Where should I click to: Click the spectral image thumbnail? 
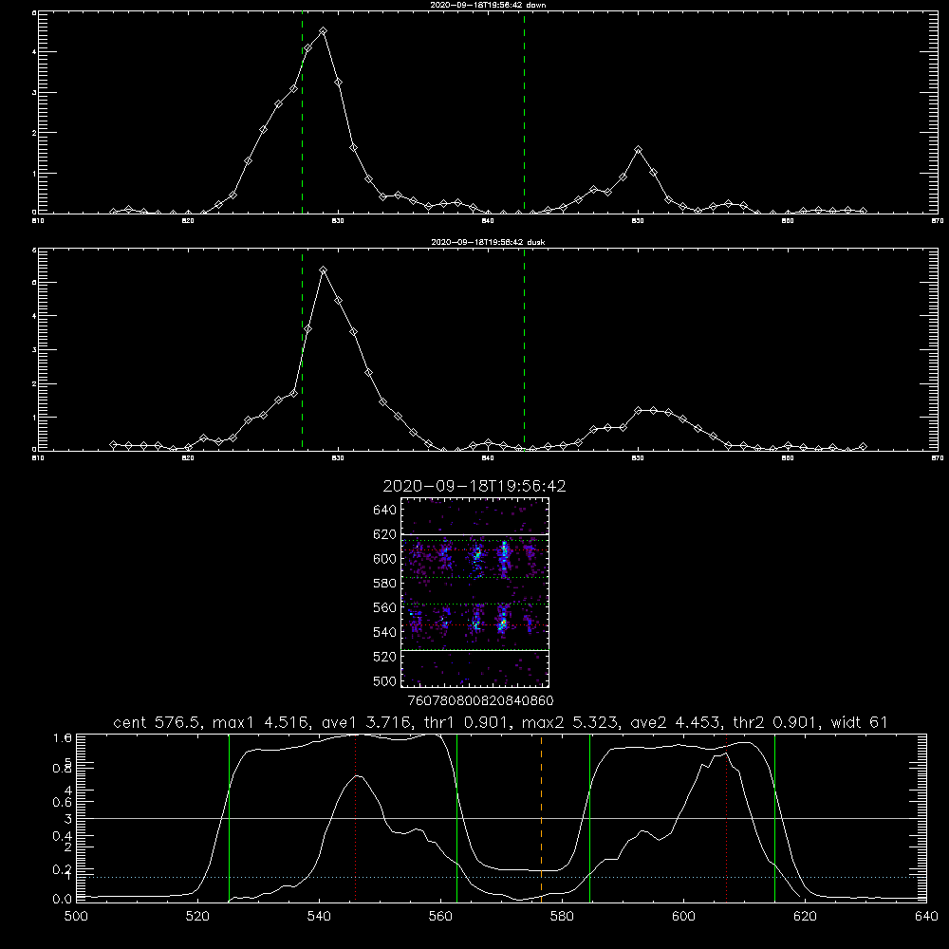[475, 592]
